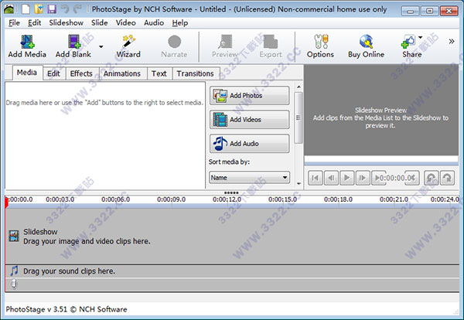464x320 pixels.
Task: Click the Slideshow Preview area
Action: click(381, 110)
